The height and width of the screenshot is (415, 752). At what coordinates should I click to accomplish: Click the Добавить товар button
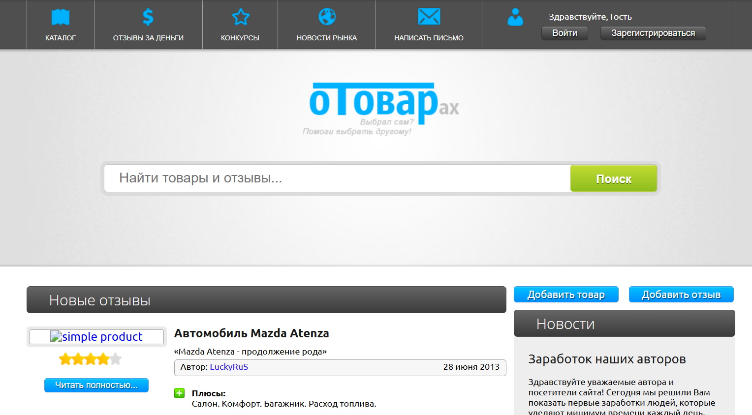pos(566,295)
